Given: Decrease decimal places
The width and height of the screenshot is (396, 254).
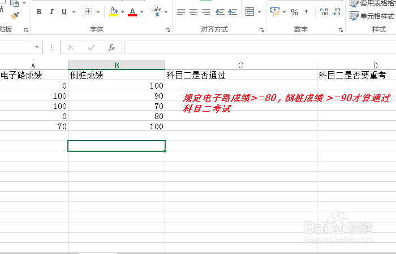Looking at the screenshot, I should (x=337, y=12).
